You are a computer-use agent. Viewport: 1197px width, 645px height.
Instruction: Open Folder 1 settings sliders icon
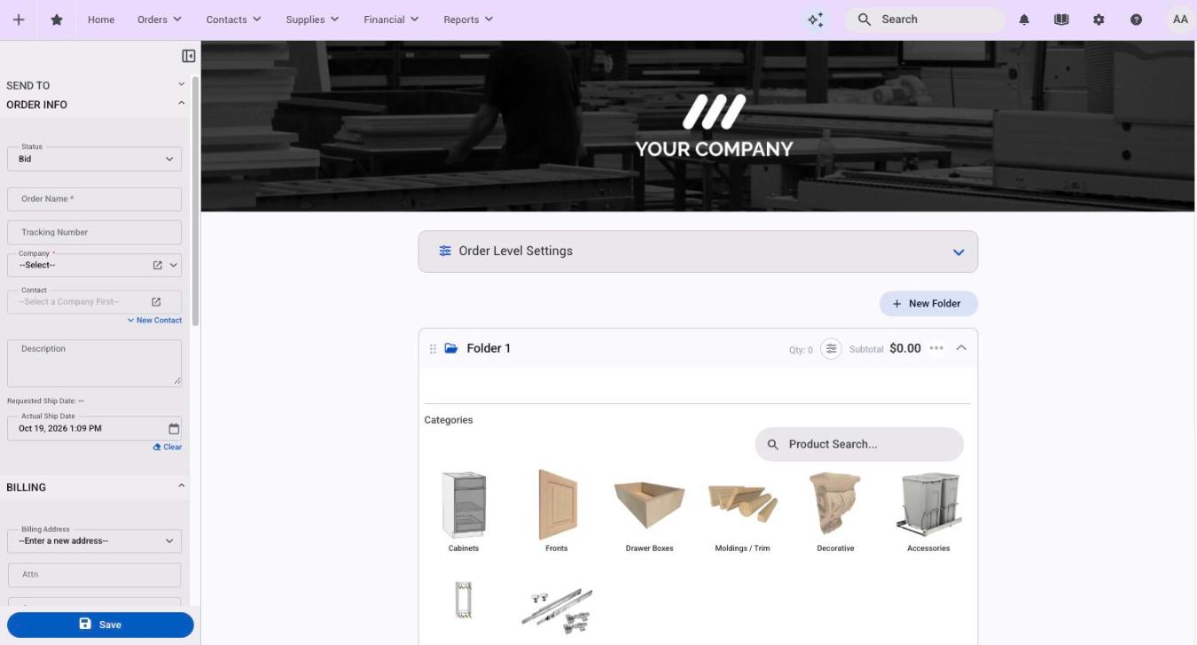tap(831, 349)
